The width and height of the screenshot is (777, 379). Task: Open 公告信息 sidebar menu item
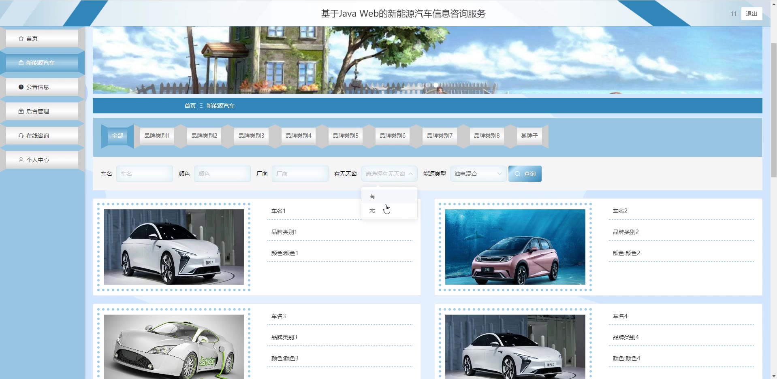click(x=42, y=87)
